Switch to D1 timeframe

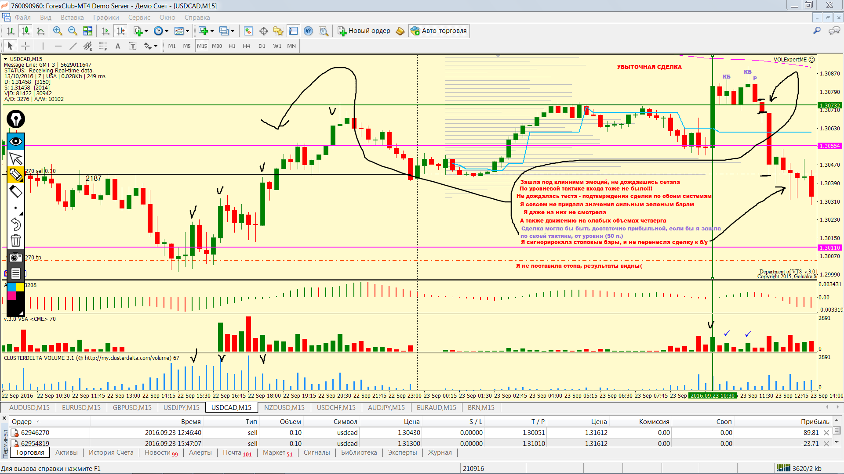(262, 46)
